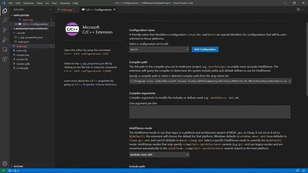Close C/C++ Configurations in Open Editors list
The image size is (308, 173).
pos(16,24)
